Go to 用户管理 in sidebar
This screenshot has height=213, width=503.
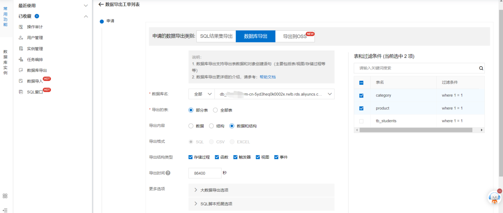click(x=35, y=38)
